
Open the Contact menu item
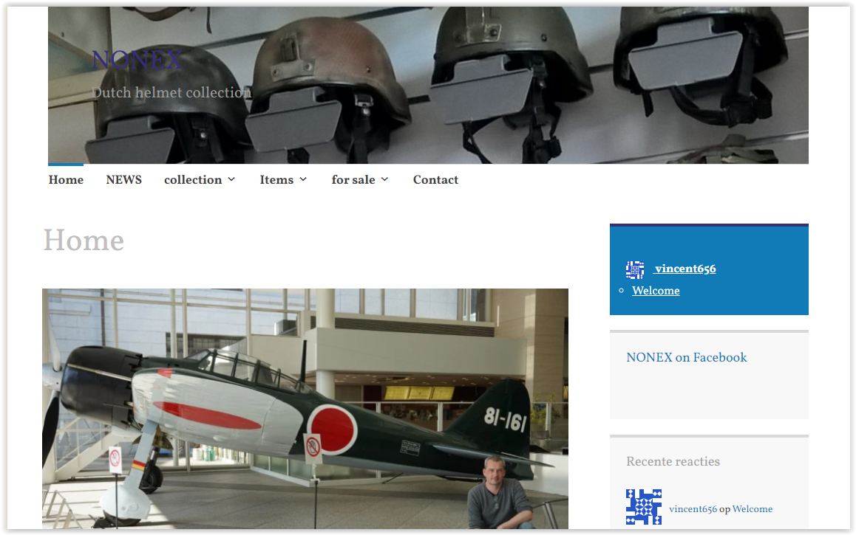tap(435, 180)
